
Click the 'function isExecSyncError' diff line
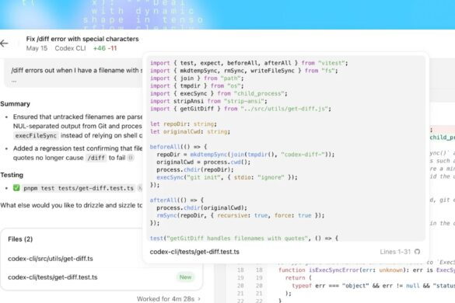pos(366,270)
